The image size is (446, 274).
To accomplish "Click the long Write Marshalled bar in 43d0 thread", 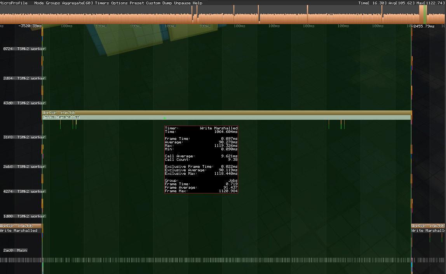I will pyautogui.click(x=227, y=117).
